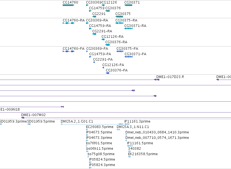Click the SD01959.3prime EST label

[13, 121]
